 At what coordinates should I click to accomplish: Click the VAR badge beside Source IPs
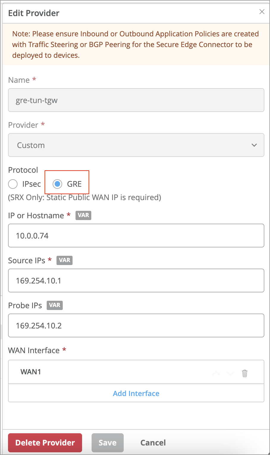65,260
